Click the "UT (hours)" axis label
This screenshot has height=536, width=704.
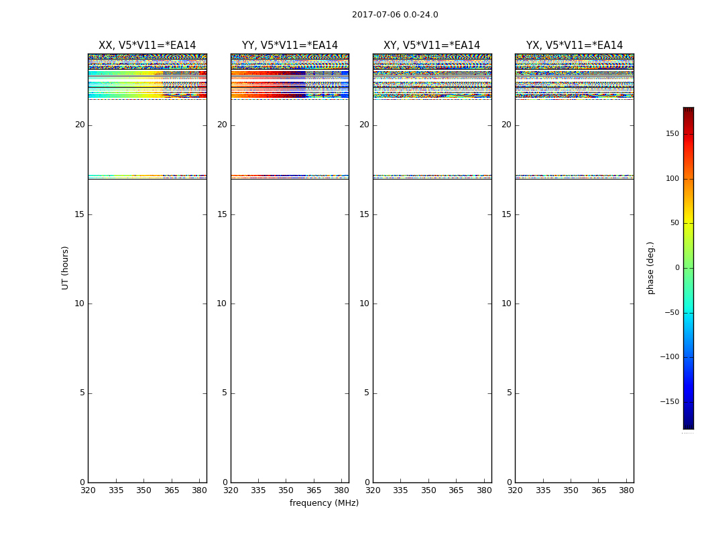65,268
